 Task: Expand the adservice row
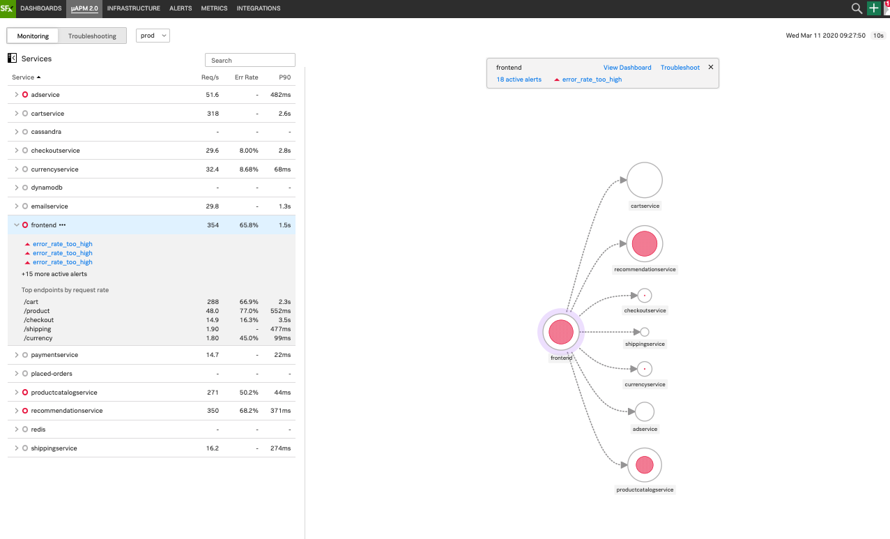point(17,94)
